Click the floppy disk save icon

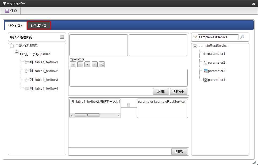(7, 11)
